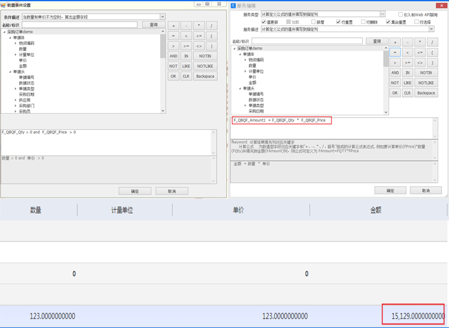Uncheck the 行重置 checkbox
449x328 pixels.
338,22
